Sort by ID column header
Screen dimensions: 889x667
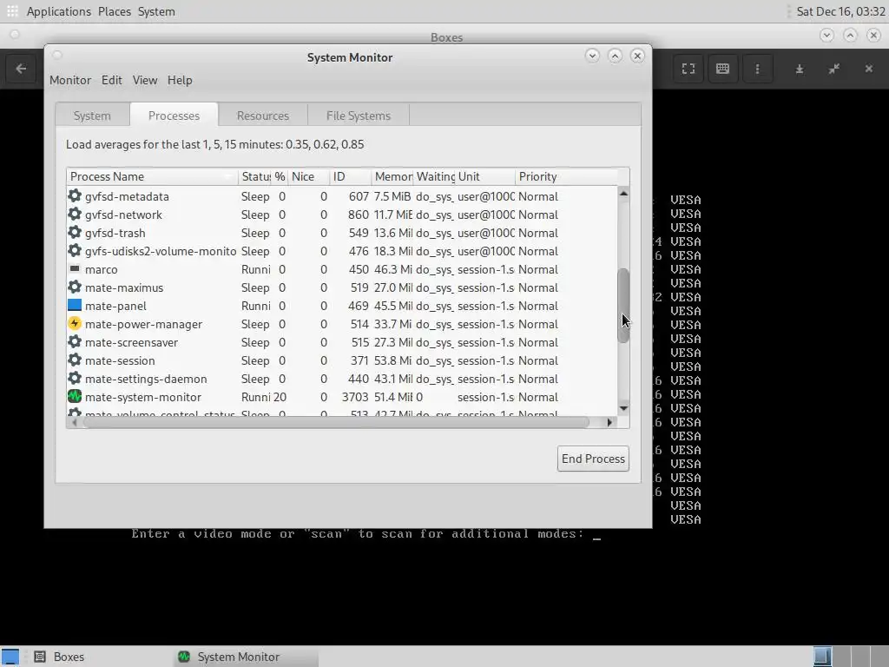click(x=351, y=176)
